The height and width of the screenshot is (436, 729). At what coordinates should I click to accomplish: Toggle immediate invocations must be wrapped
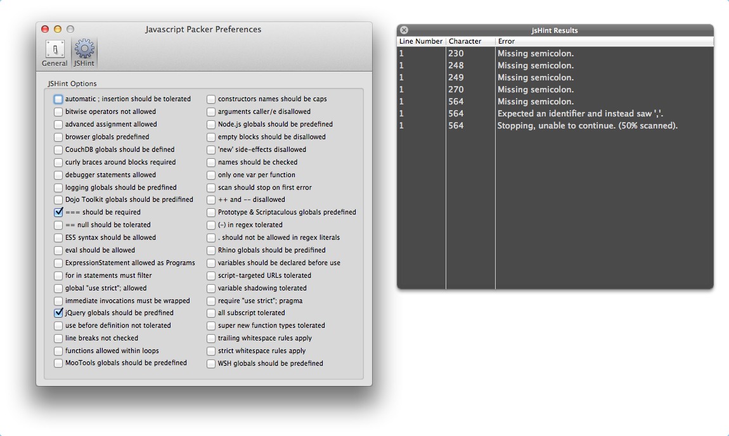(x=58, y=301)
